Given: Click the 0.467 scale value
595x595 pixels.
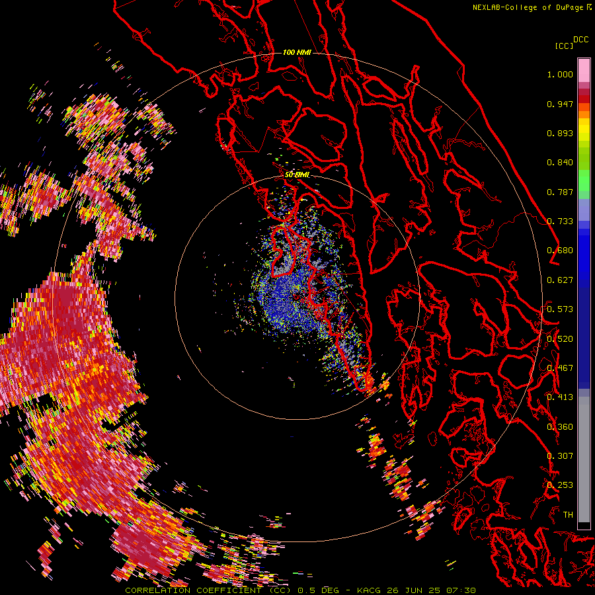Looking at the screenshot, I should 560,368.
